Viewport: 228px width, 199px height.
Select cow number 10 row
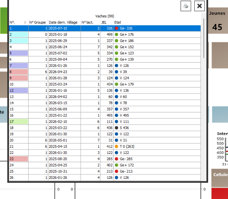point(105,84)
